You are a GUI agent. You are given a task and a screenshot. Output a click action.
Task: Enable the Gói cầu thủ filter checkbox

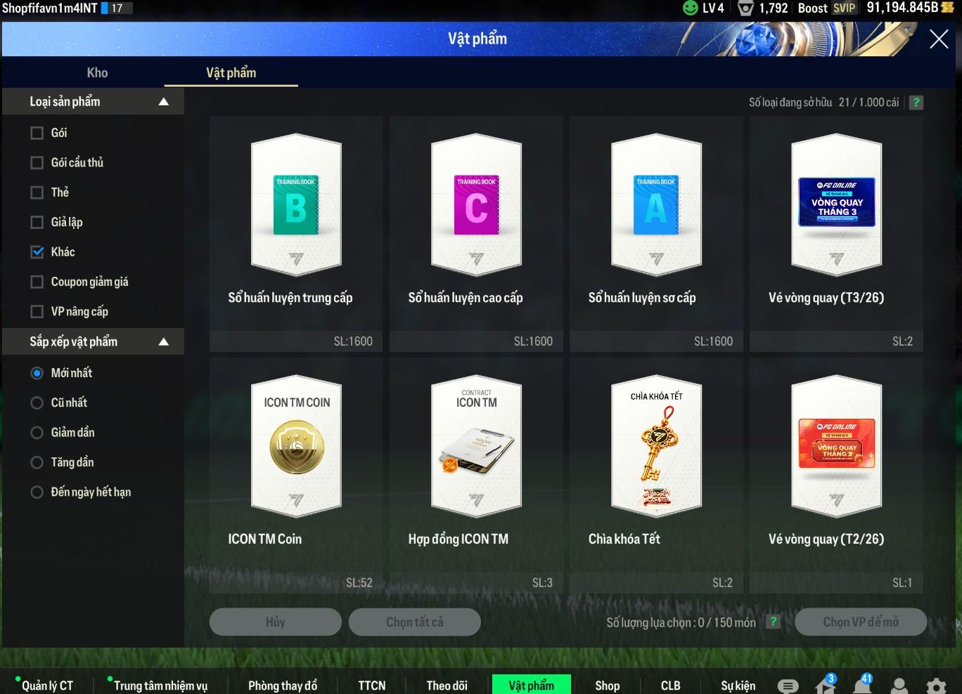[37, 163]
